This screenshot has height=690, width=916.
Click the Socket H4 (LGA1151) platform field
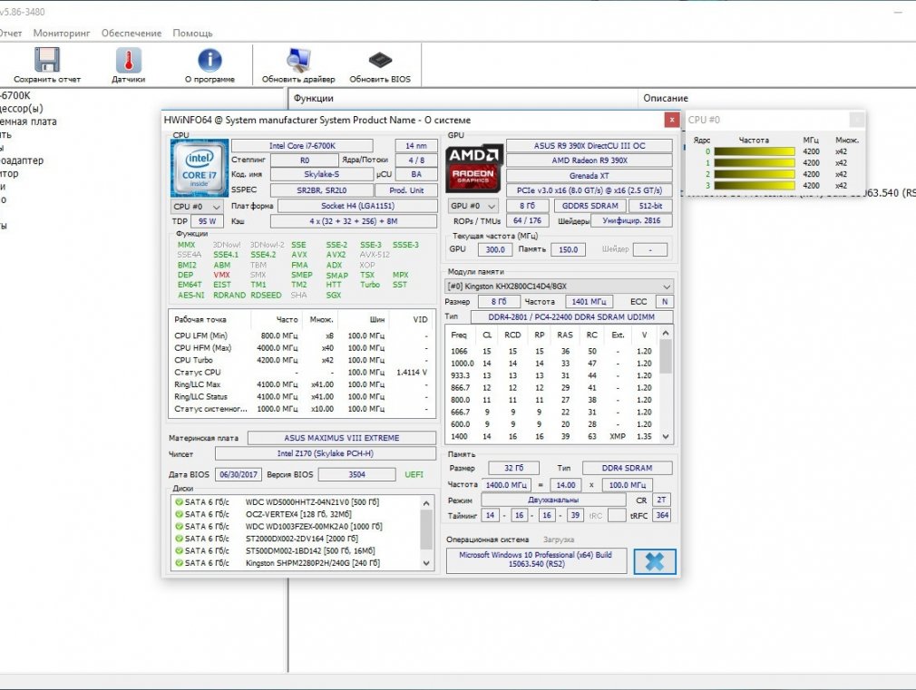coord(357,206)
